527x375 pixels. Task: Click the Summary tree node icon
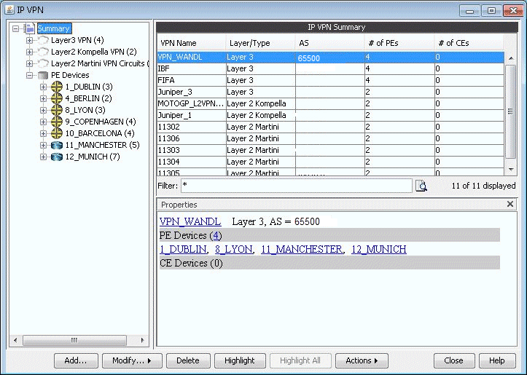click(30, 28)
